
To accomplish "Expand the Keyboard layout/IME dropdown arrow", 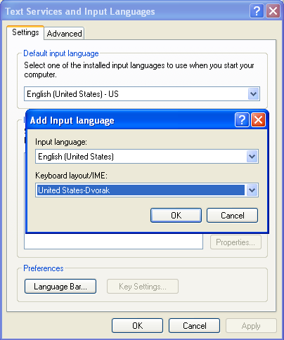I will 252,190.
